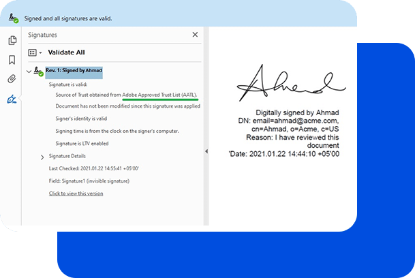Open the Page Thumbnails sidebar icon
Image resolution: width=415 pixels, height=278 pixels.
pyautogui.click(x=12, y=40)
